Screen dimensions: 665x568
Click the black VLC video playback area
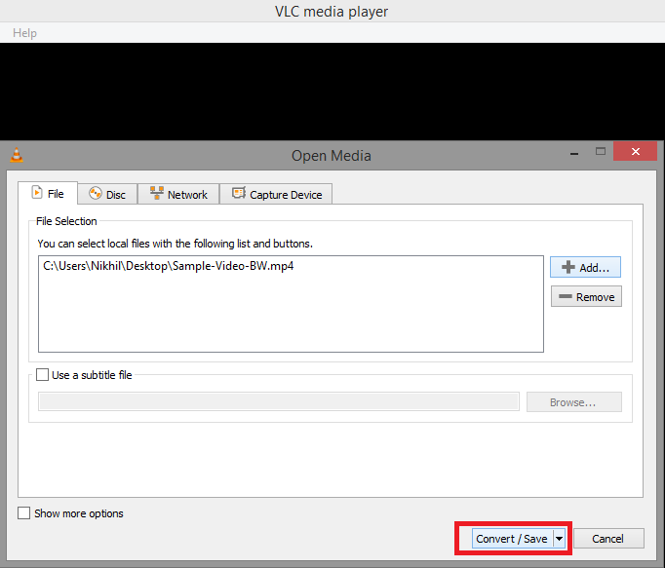[x=332, y=90]
